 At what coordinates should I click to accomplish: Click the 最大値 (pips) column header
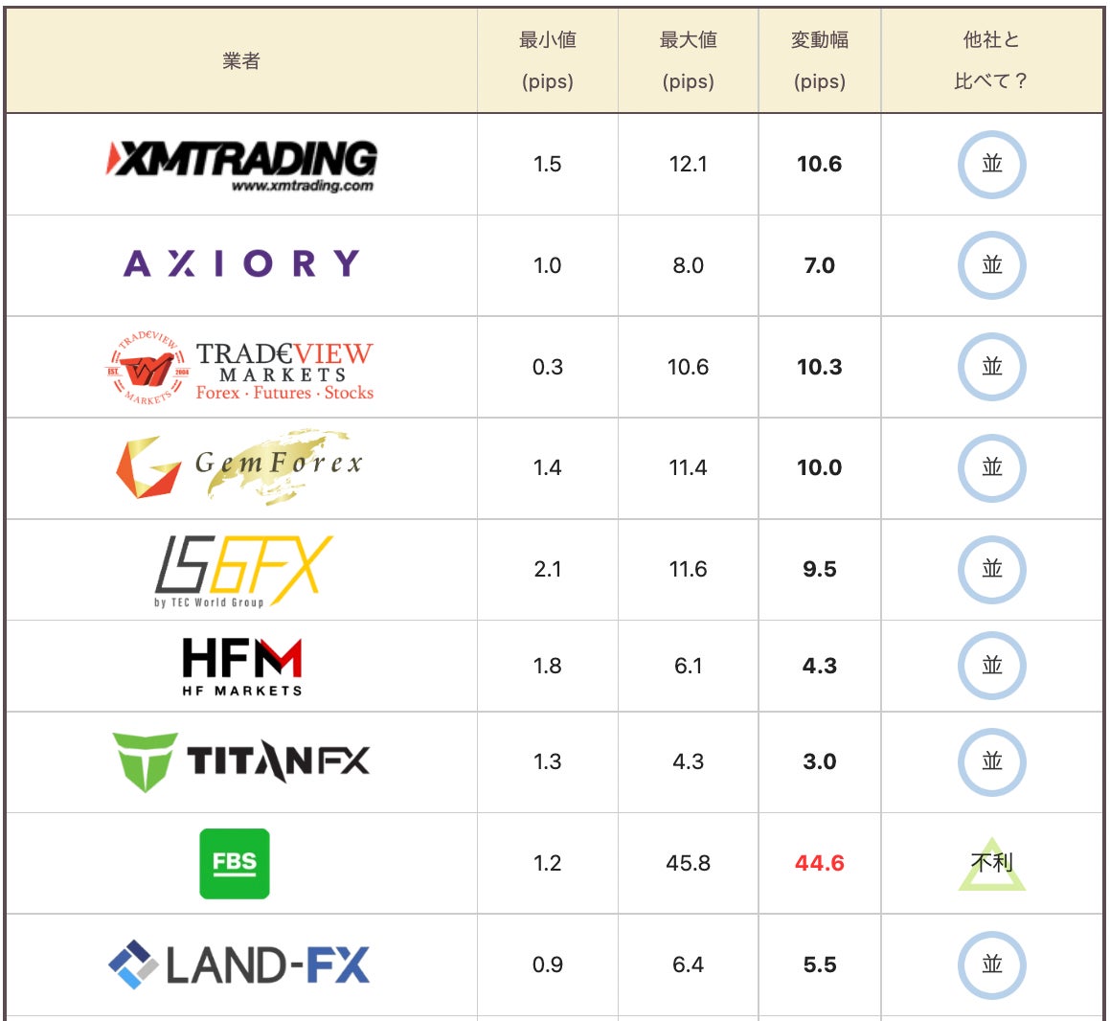(688, 60)
